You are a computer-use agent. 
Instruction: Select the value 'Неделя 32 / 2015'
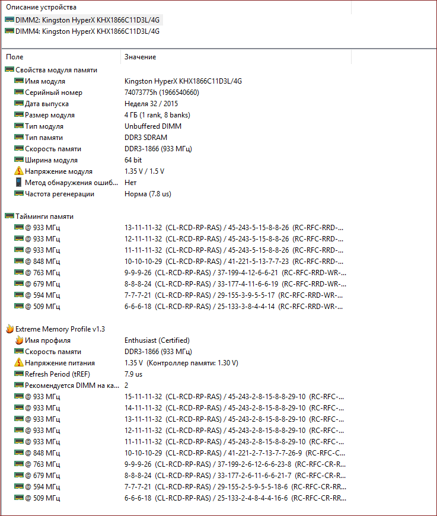coord(151,104)
